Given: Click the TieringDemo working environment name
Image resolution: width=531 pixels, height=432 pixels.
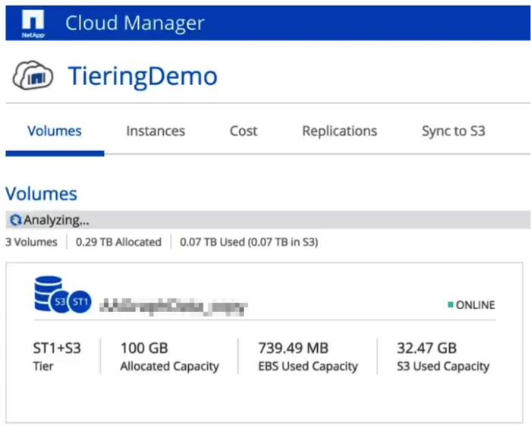Looking at the screenshot, I should [143, 77].
